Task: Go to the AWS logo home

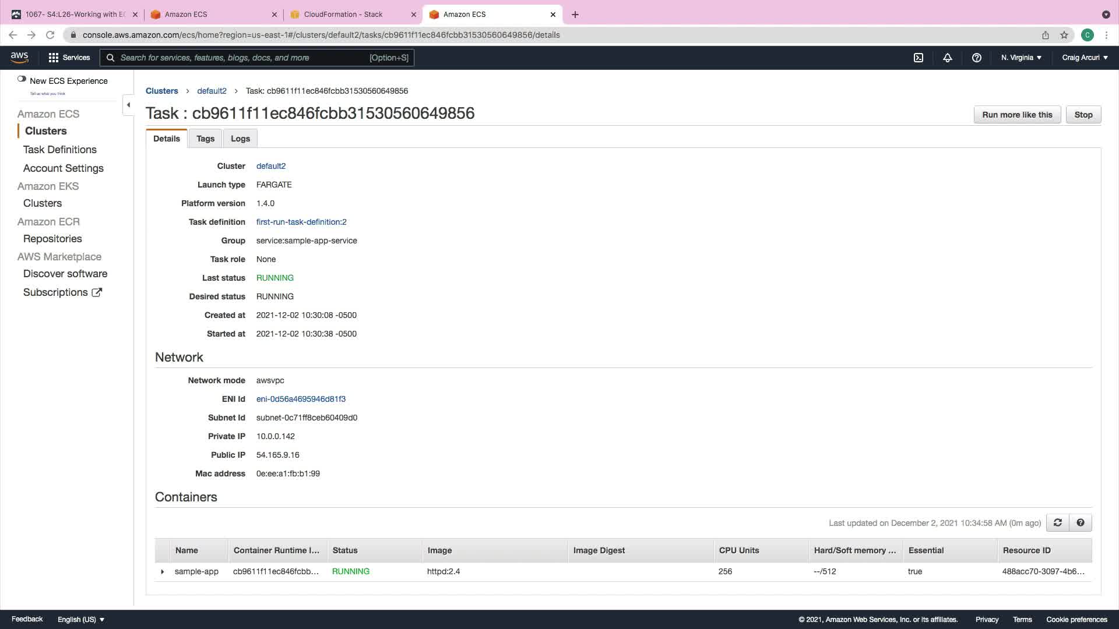Action: coord(19,57)
